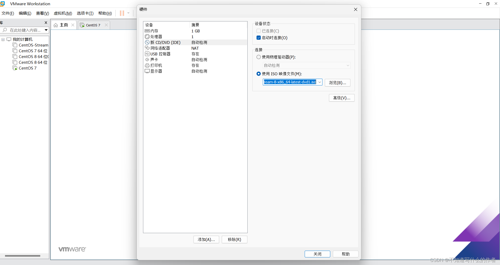Click the 摘要 column header
Screen dimensions: 500x265
218,25
